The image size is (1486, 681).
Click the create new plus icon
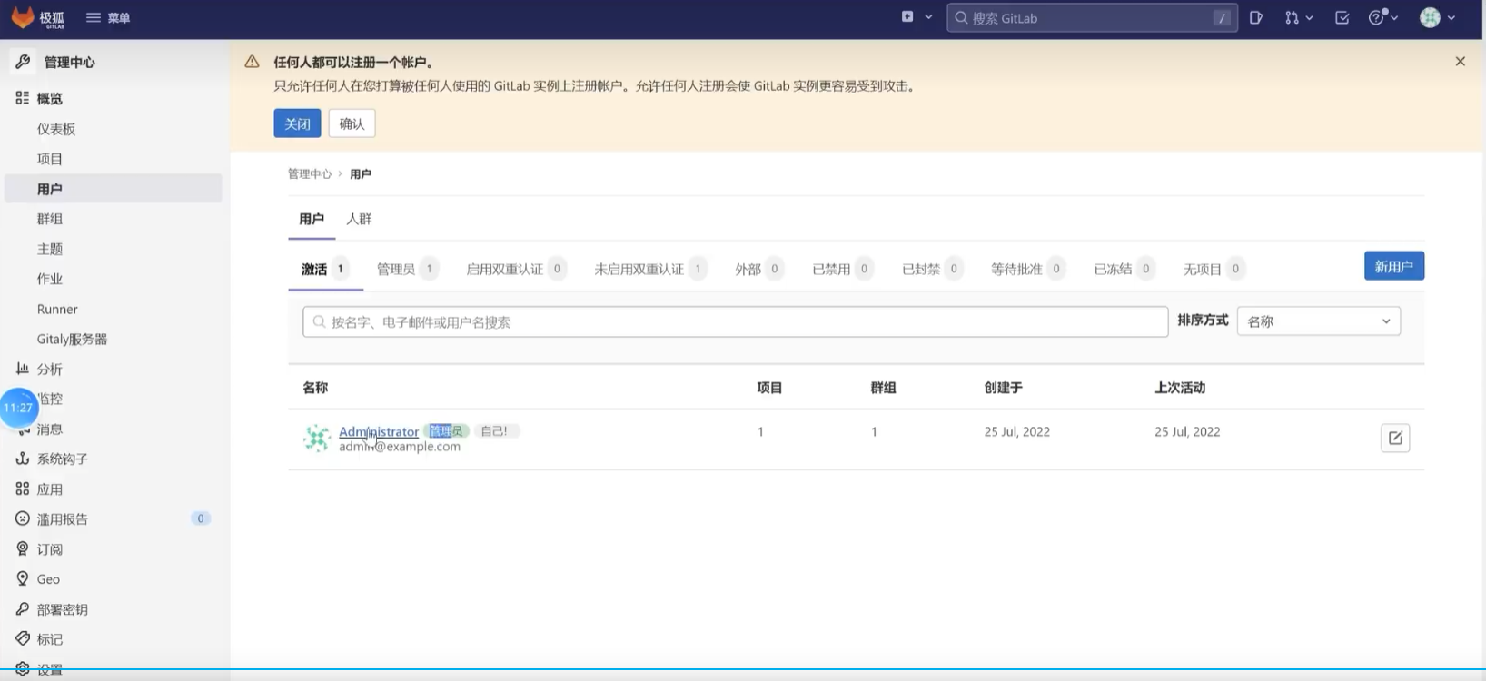tap(907, 16)
